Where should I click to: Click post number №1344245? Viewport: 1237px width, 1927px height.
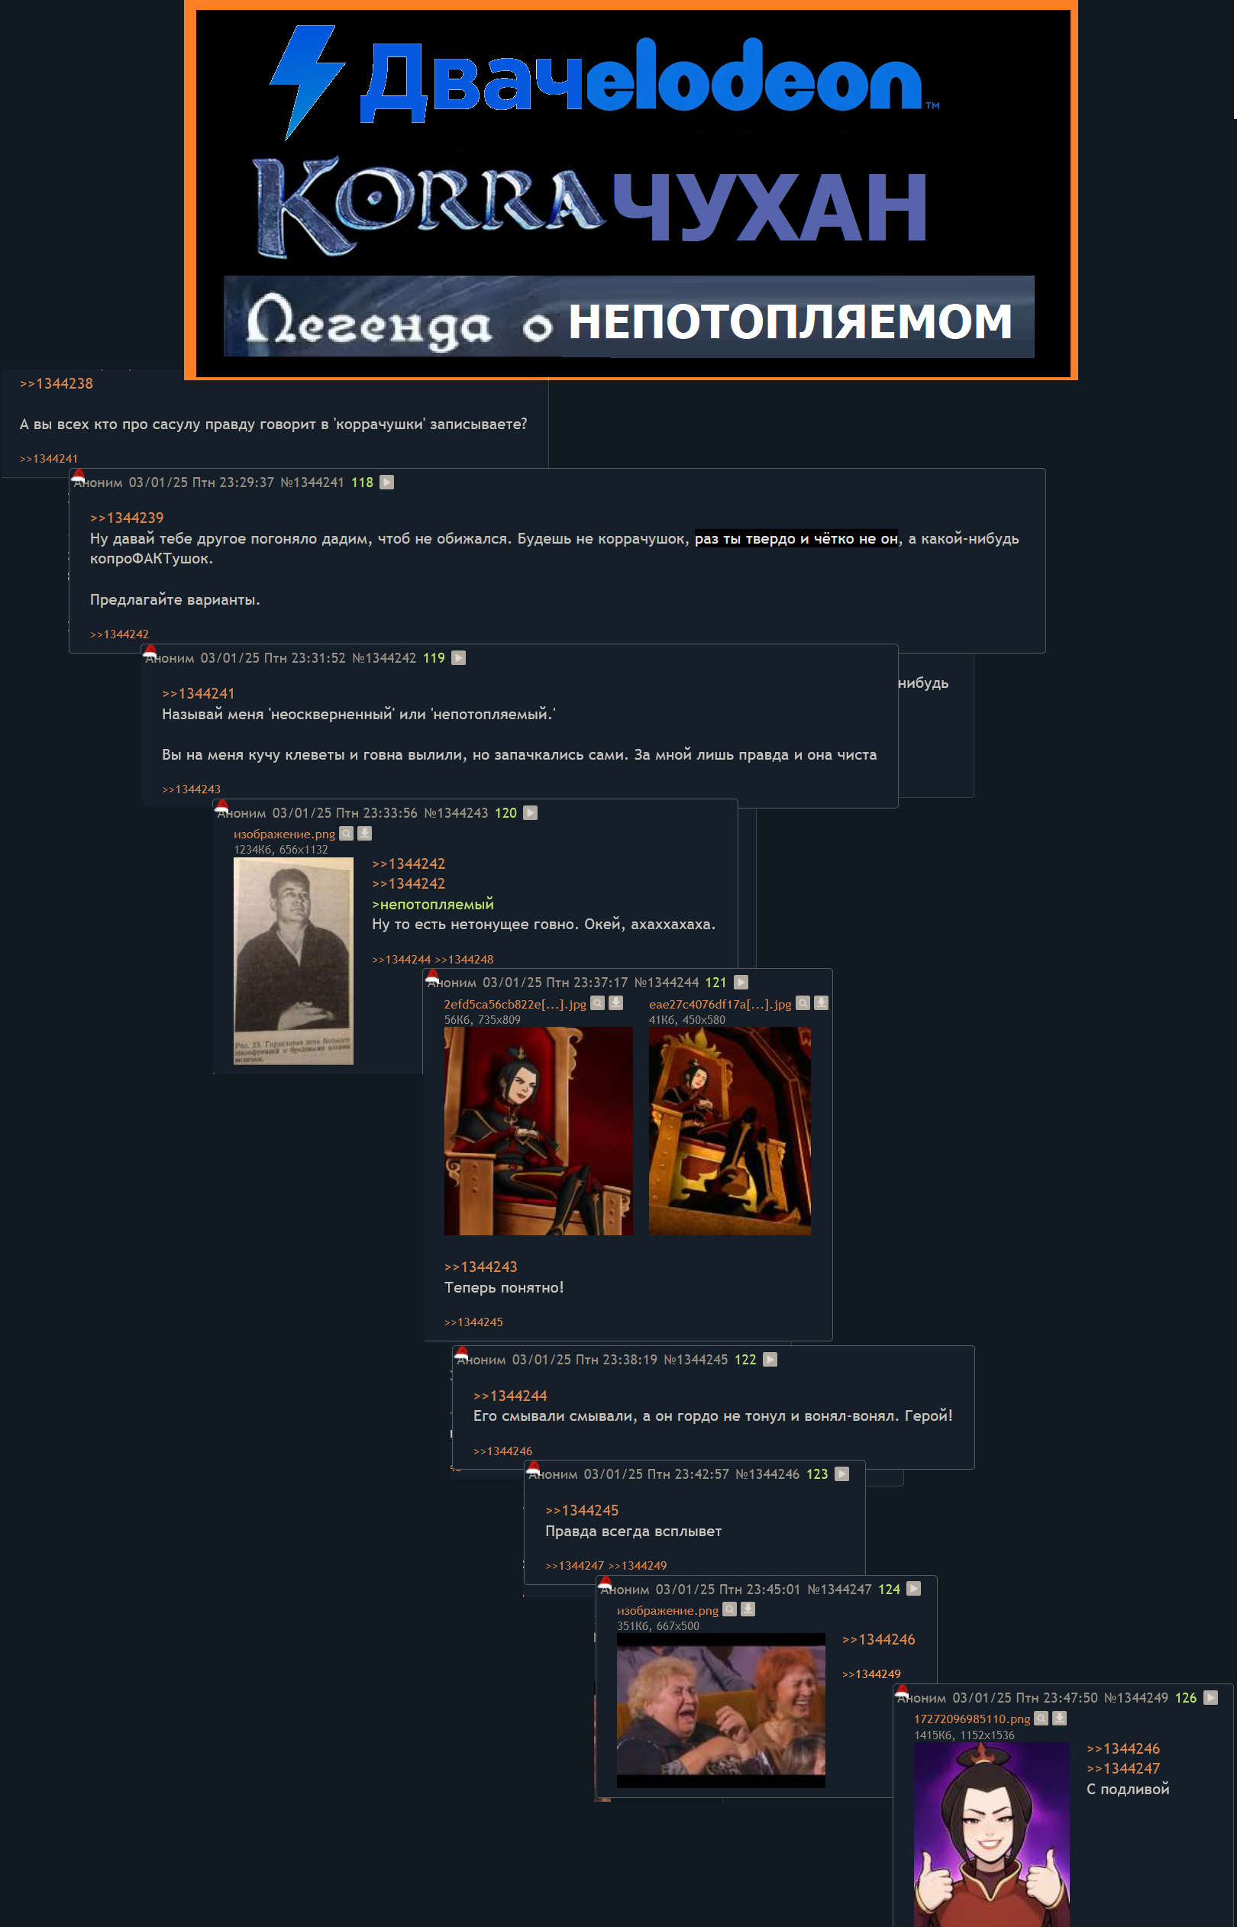coord(696,1359)
